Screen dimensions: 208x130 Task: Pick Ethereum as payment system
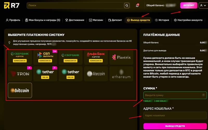pyautogui.click(x=121, y=74)
